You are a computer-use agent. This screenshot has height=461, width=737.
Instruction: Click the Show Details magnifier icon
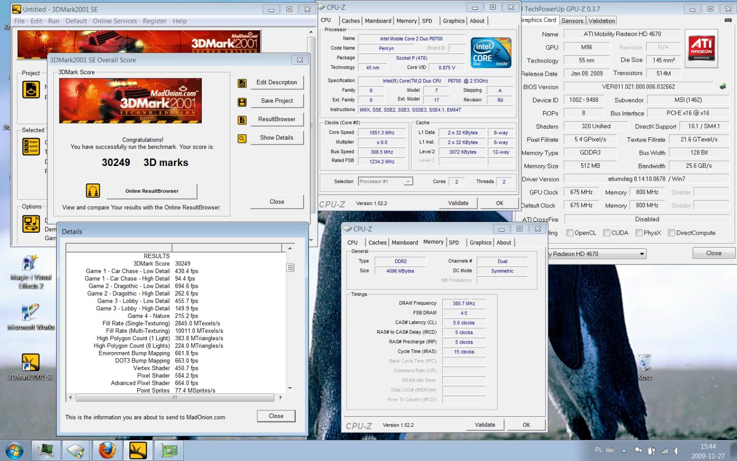tap(242, 139)
